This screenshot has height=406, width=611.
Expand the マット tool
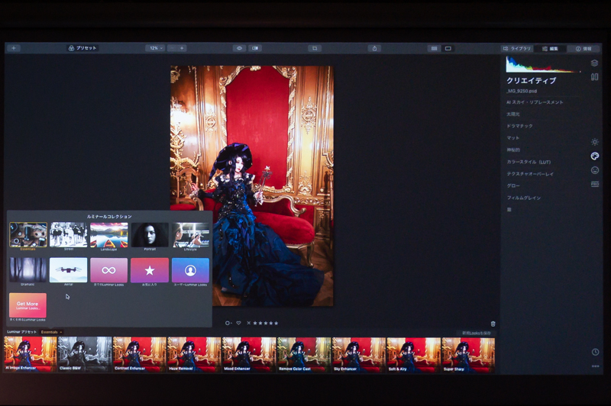[512, 138]
